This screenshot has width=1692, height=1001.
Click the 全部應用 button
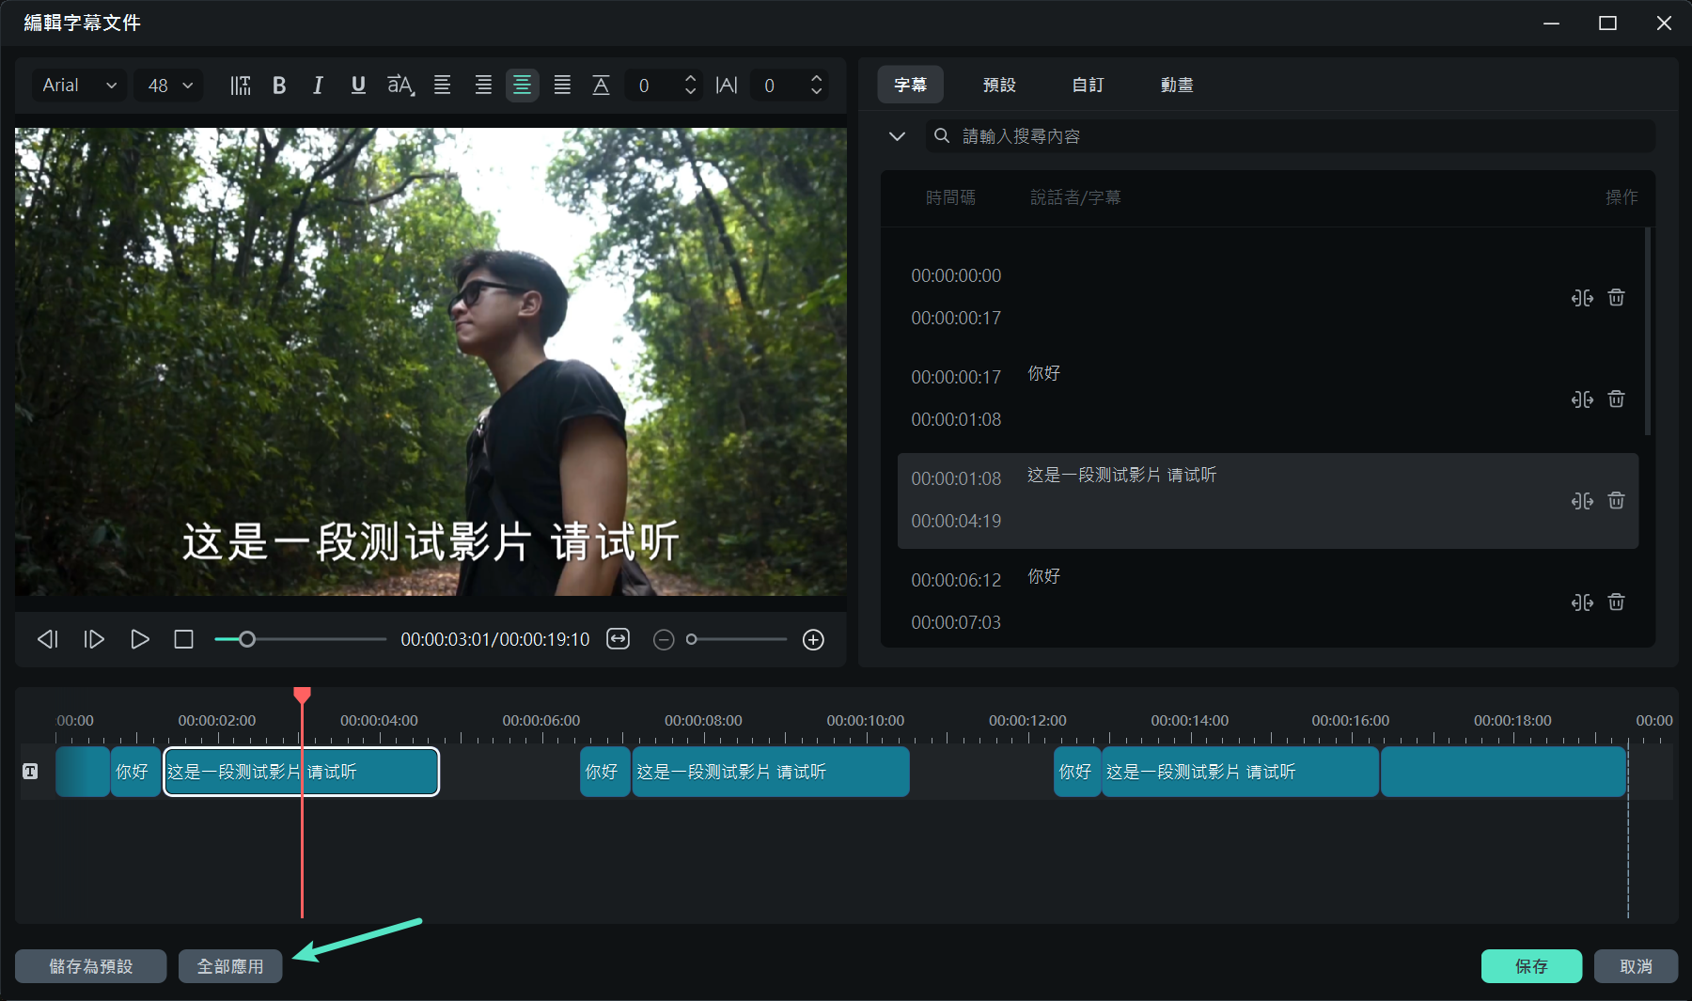pos(230,966)
